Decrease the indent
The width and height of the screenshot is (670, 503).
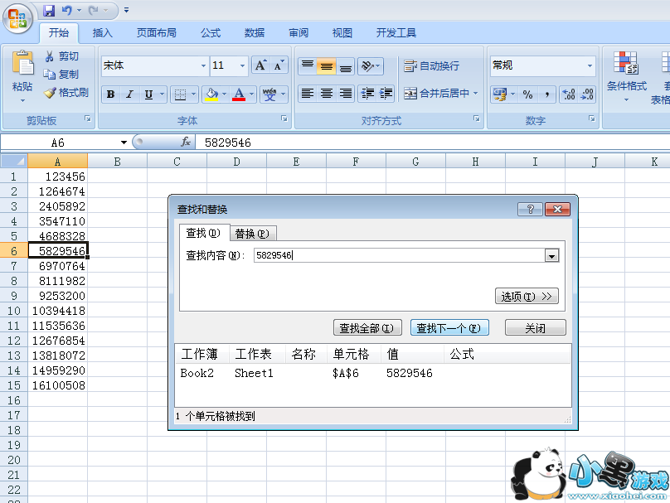367,94
